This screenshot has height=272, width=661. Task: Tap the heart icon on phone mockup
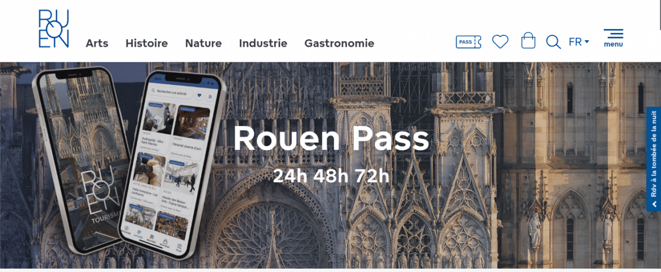pos(199,95)
